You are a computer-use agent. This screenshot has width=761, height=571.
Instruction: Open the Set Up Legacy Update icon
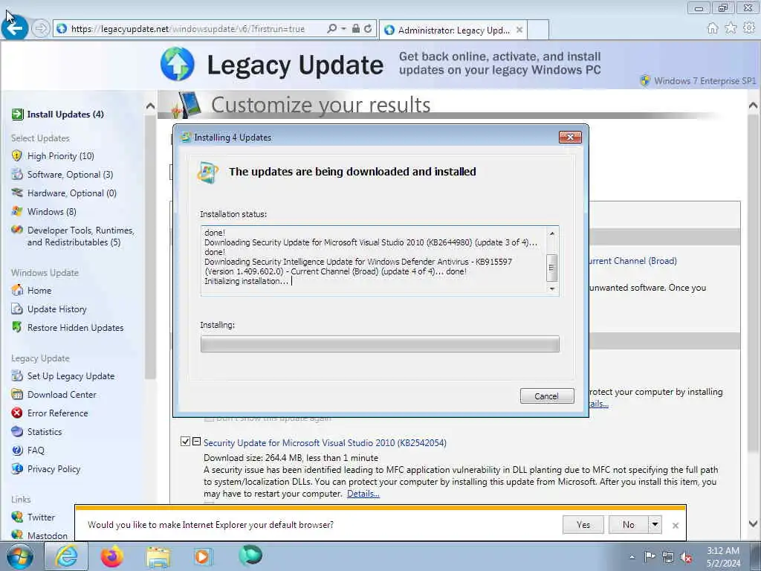(x=17, y=375)
